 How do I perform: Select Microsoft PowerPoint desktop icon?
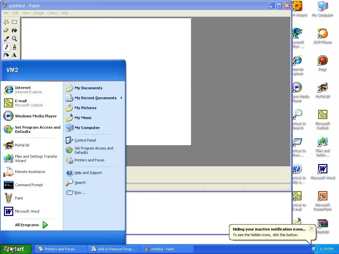coord(322,201)
